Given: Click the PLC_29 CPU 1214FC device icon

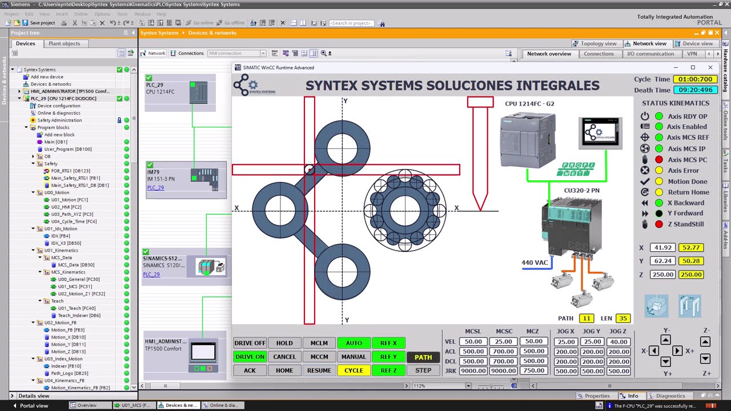Looking at the screenshot, I should point(198,93).
